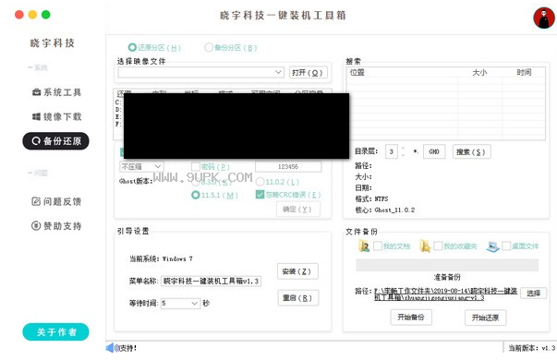Open the 不压缩 compression dropdown

click(x=141, y=166)
